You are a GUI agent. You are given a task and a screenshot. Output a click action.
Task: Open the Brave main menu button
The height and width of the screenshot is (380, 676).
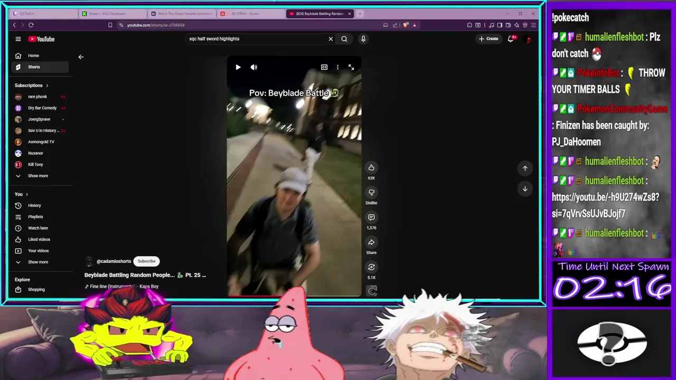pyautogui.click(x=533, y=25)
